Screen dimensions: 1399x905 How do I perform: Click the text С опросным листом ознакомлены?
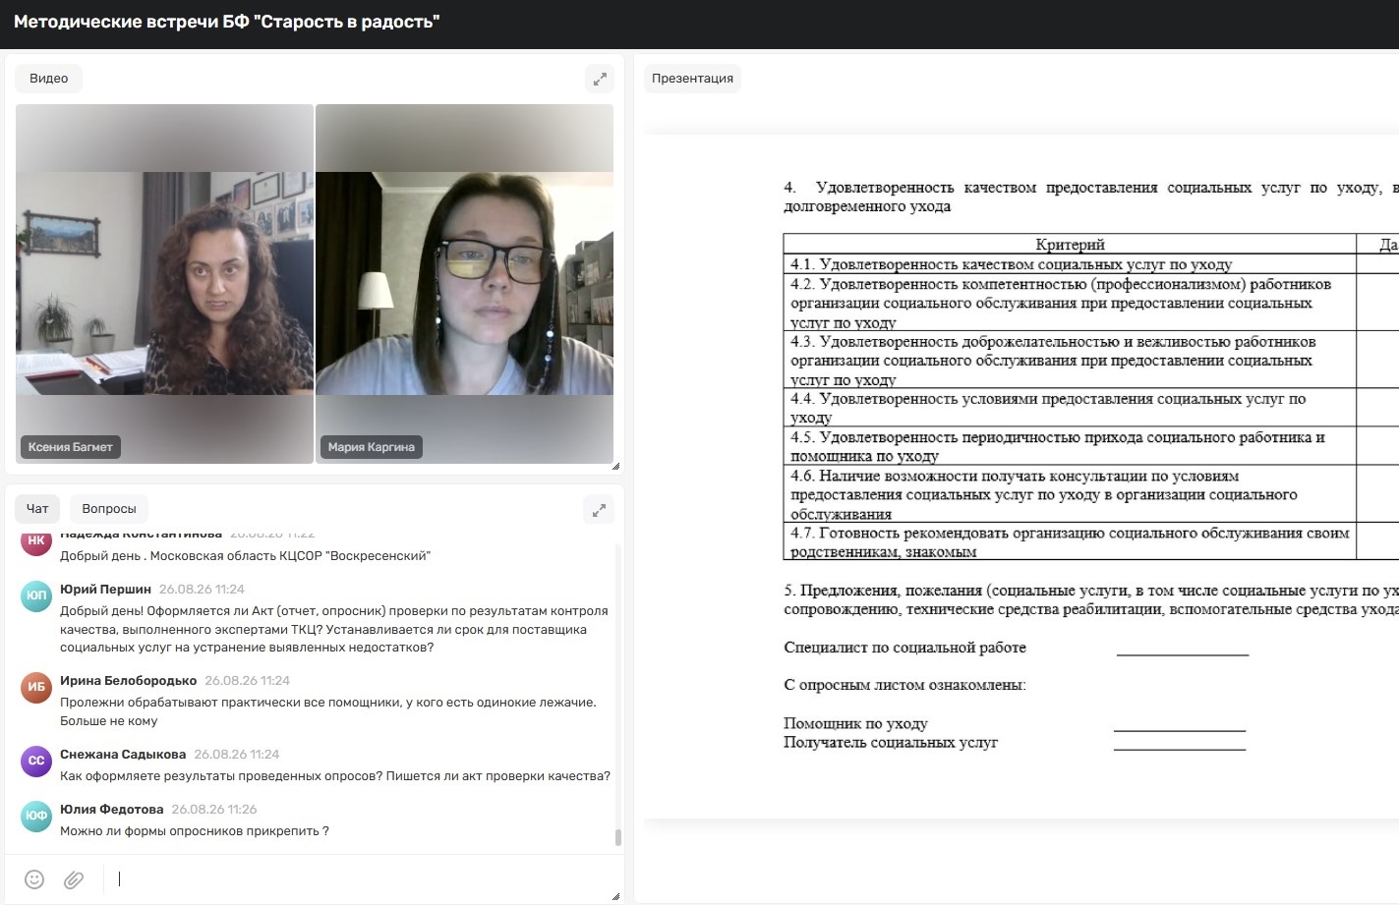pos(904,685)
